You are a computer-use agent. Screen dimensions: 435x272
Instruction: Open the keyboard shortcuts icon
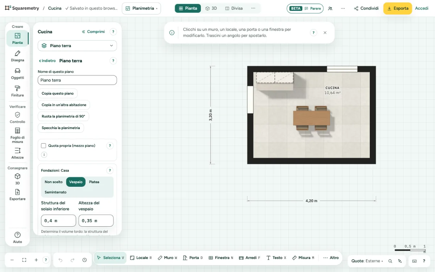[x=414, y=261]
